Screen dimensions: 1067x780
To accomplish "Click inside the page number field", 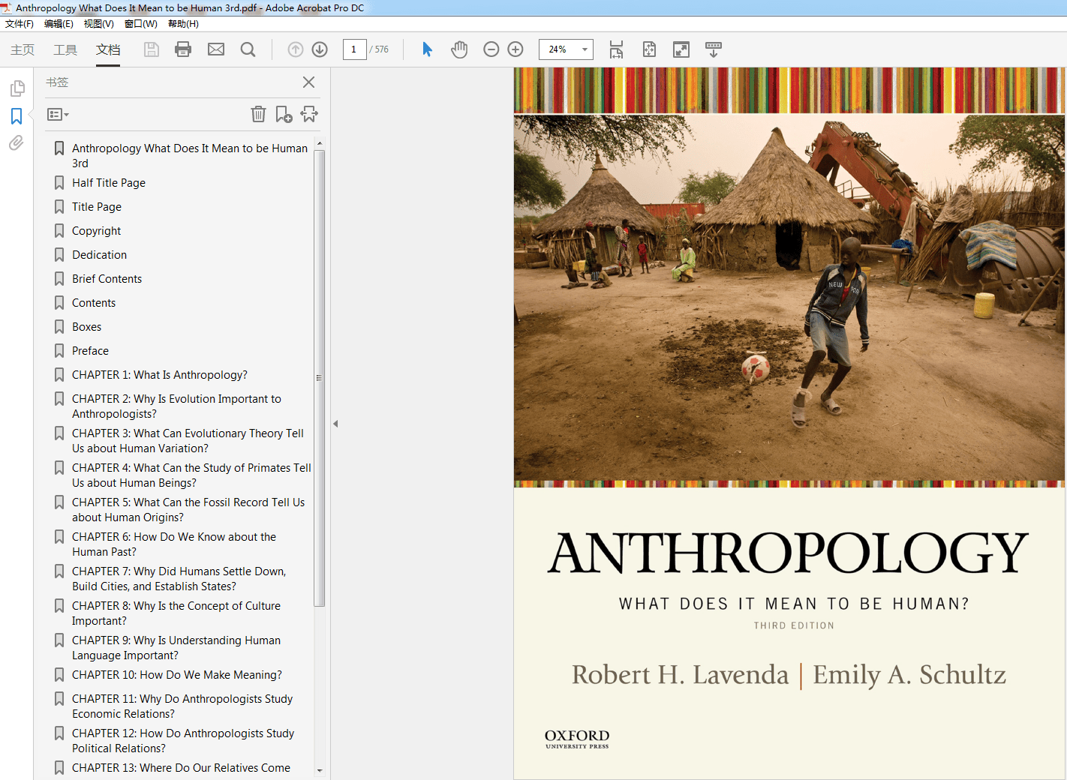I will click(354, 49).
